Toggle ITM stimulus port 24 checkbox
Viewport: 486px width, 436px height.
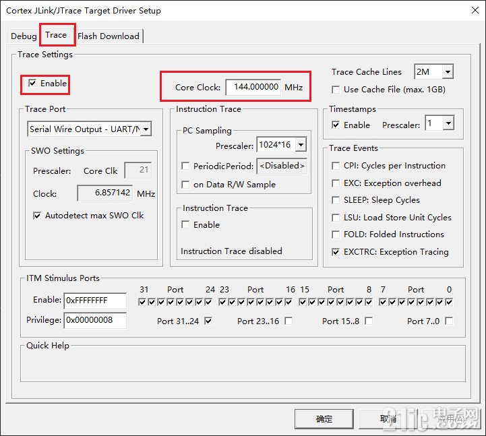pos(208,302)
